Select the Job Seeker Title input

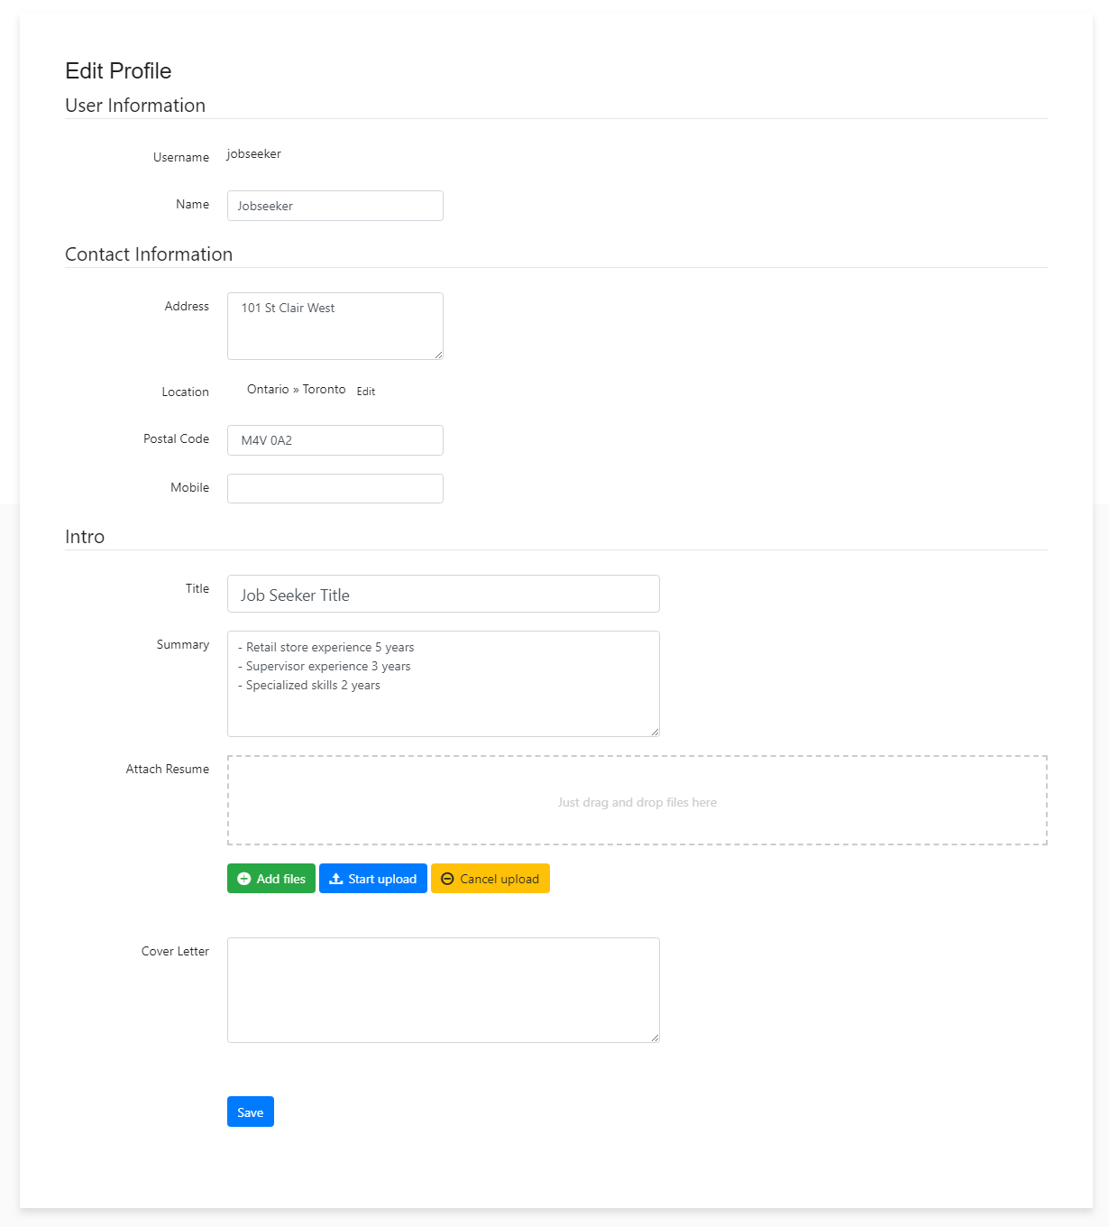[443, 594]
